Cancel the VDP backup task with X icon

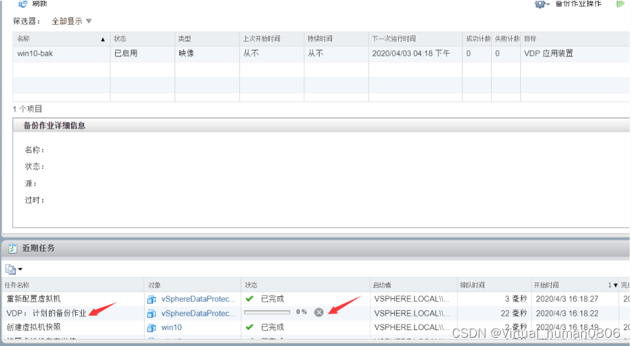319,312
